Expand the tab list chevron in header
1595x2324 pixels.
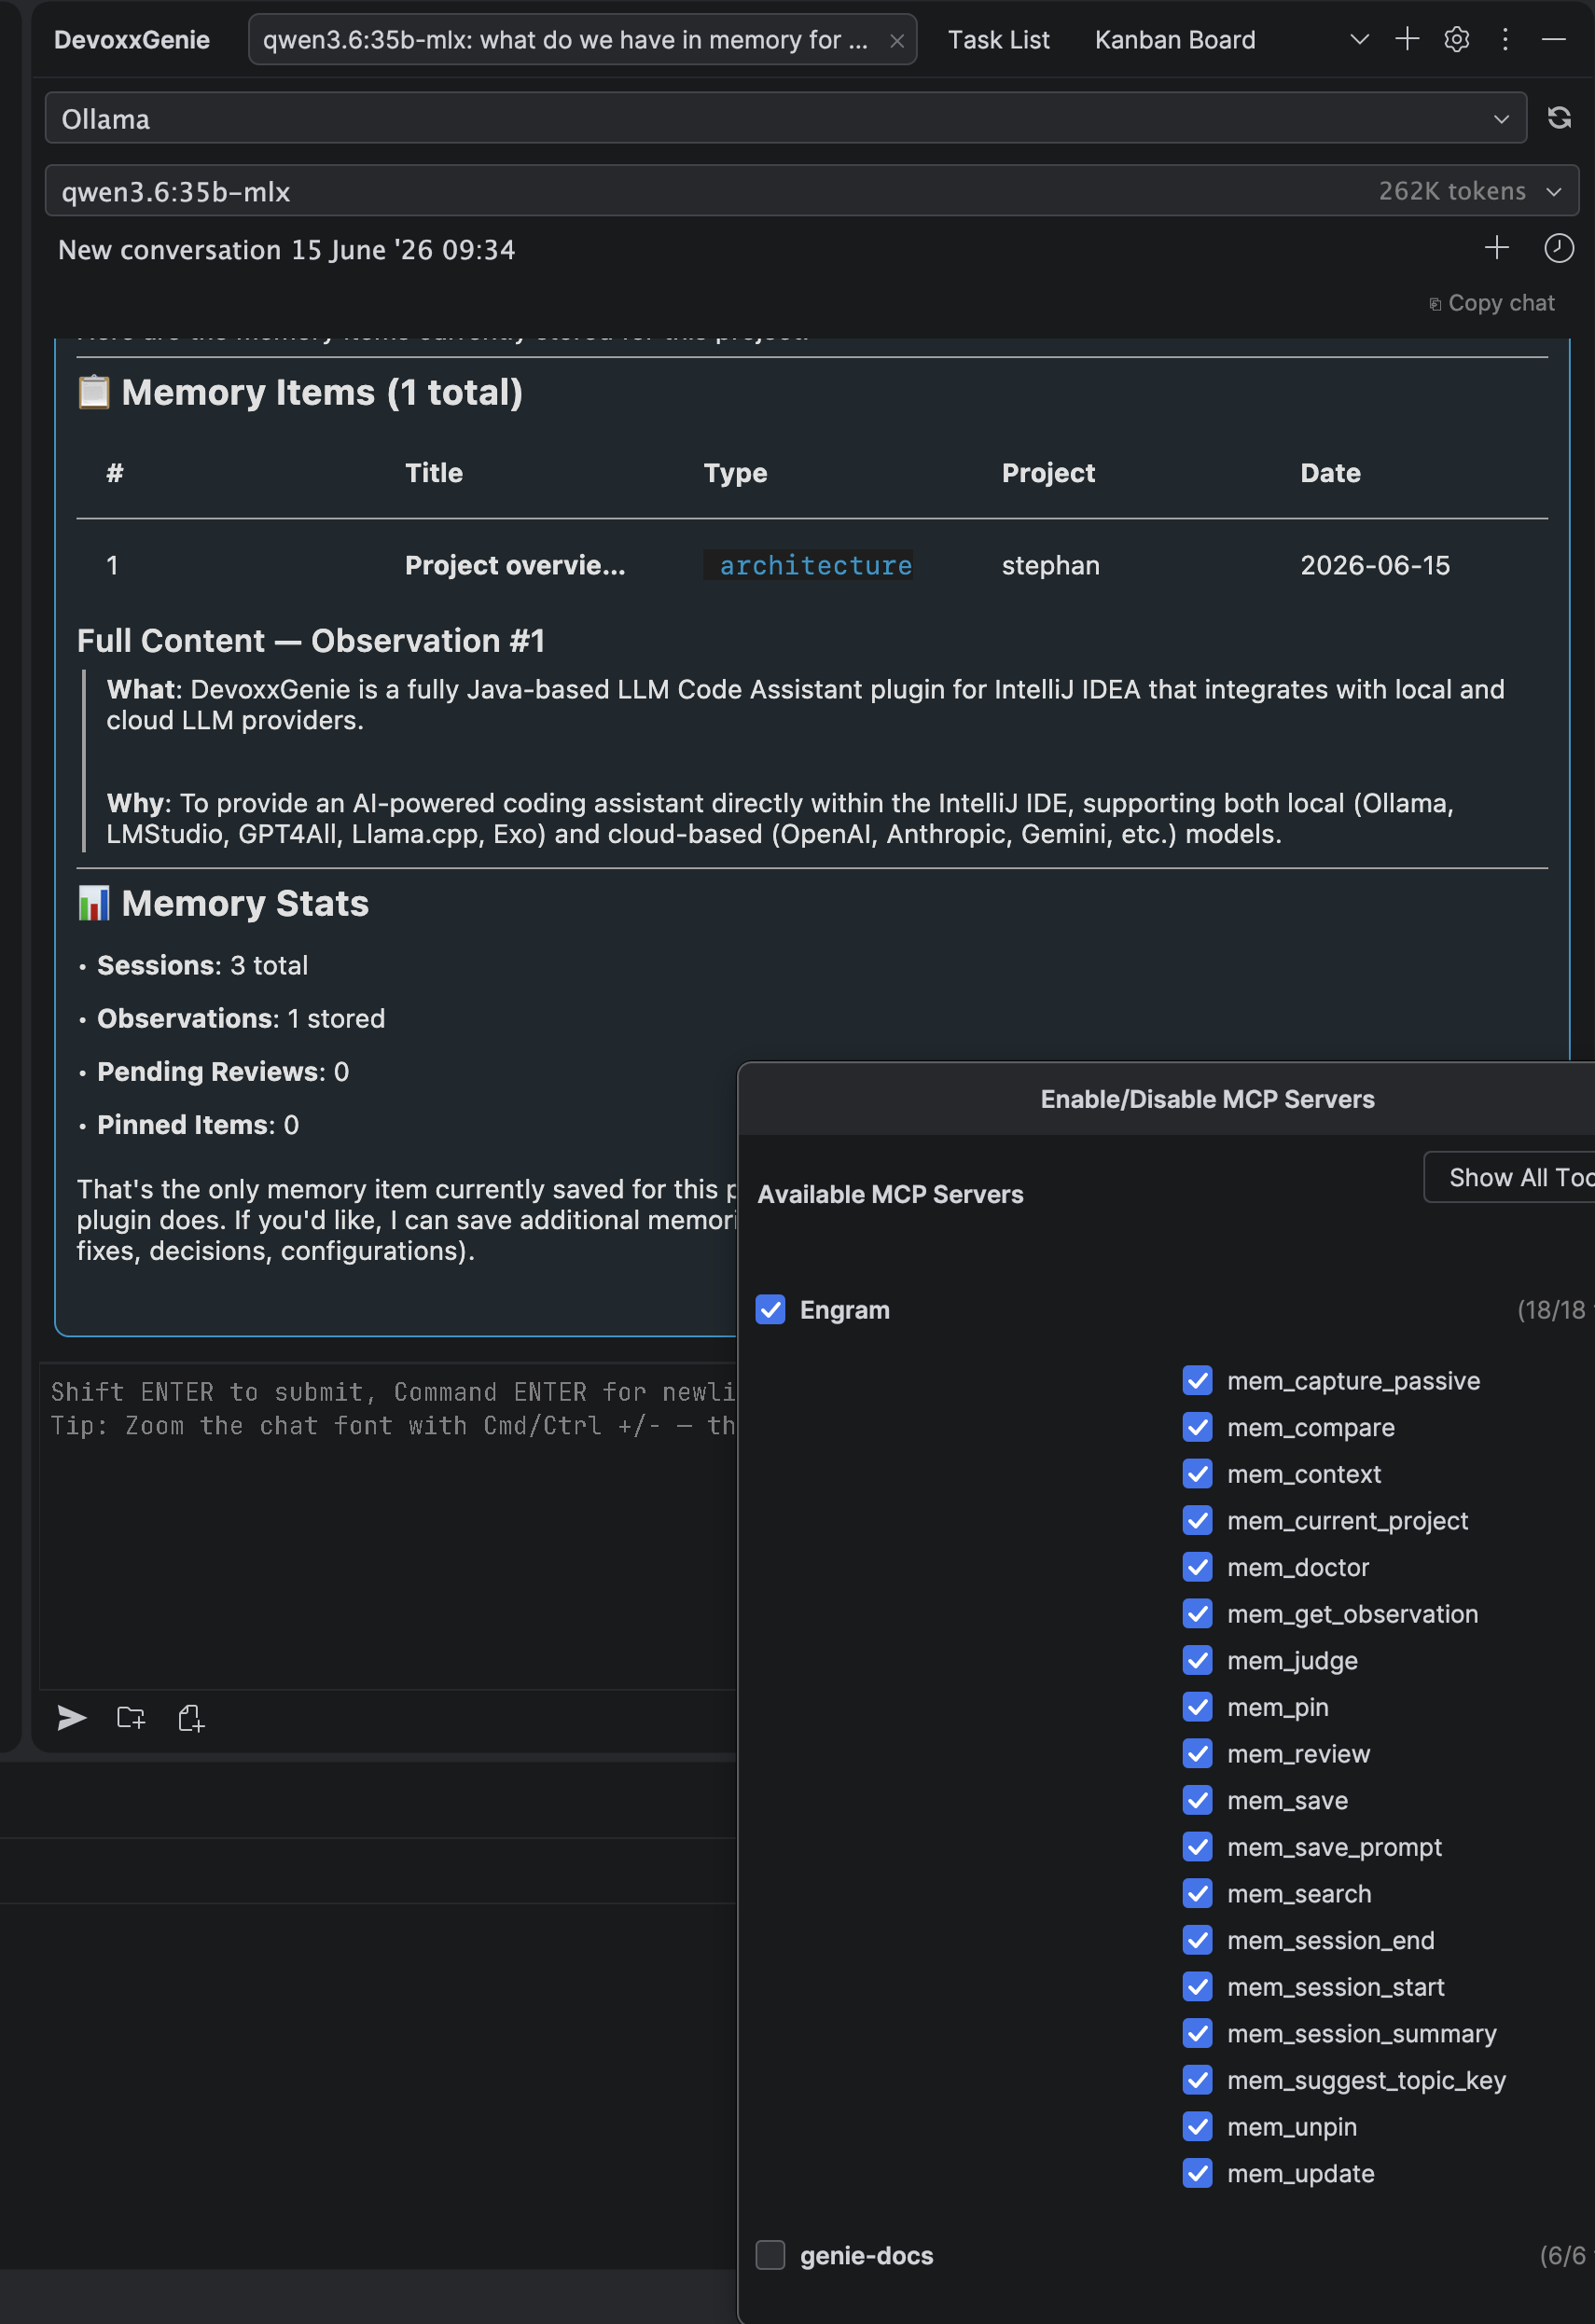point(1359,39)
